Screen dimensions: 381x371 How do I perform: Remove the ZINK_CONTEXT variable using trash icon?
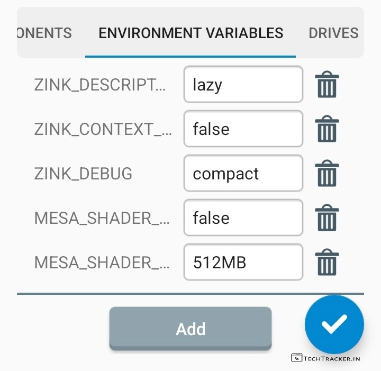point(326,129)
